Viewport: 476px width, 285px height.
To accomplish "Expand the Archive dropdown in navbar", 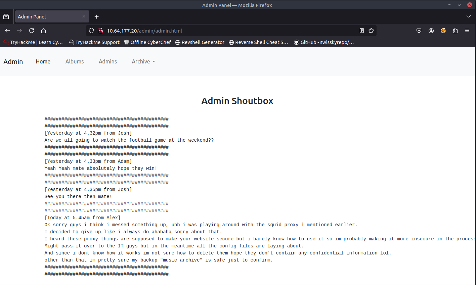I will 143,61.
